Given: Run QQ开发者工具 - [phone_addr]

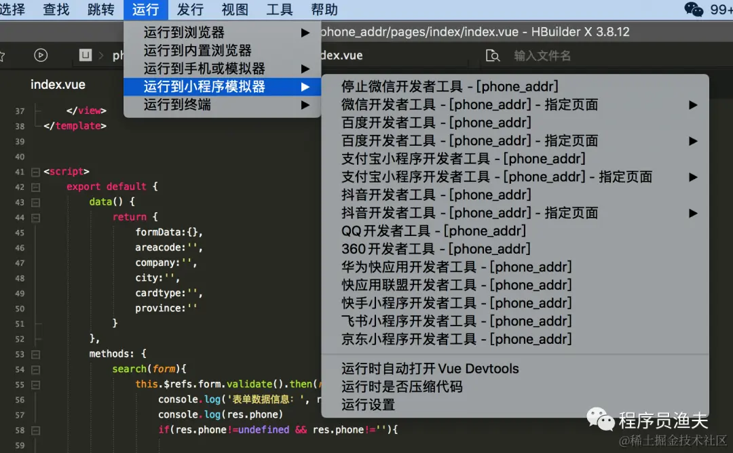Looking at the screenshot, I should pos(515,231).
